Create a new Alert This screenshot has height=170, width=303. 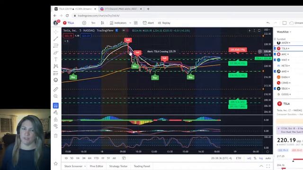tap(148, 23)
